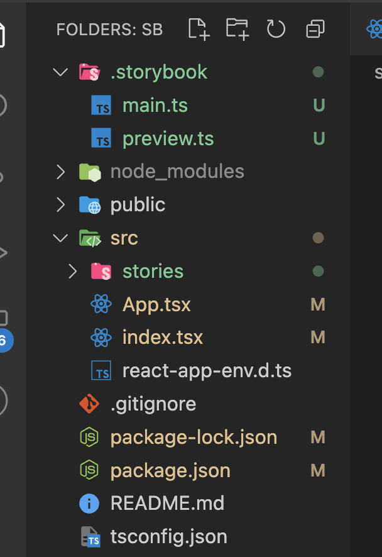Click the src folder code icon

tap(90, 238)
